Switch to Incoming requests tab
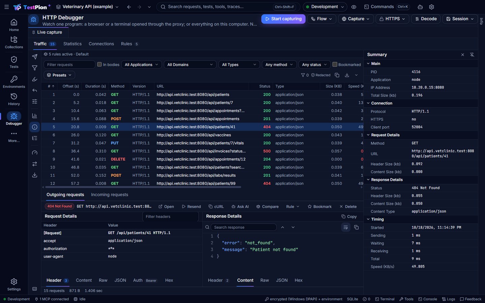This screenshot has height=303, width=485. click(109, 195)
